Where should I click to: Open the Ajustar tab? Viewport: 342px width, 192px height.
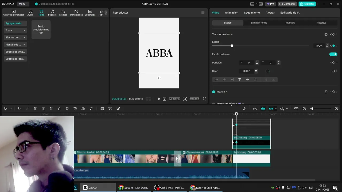coord(270,13)
